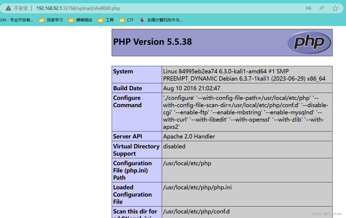Click the not-secure warning triangle icon

tap(8, 8)
